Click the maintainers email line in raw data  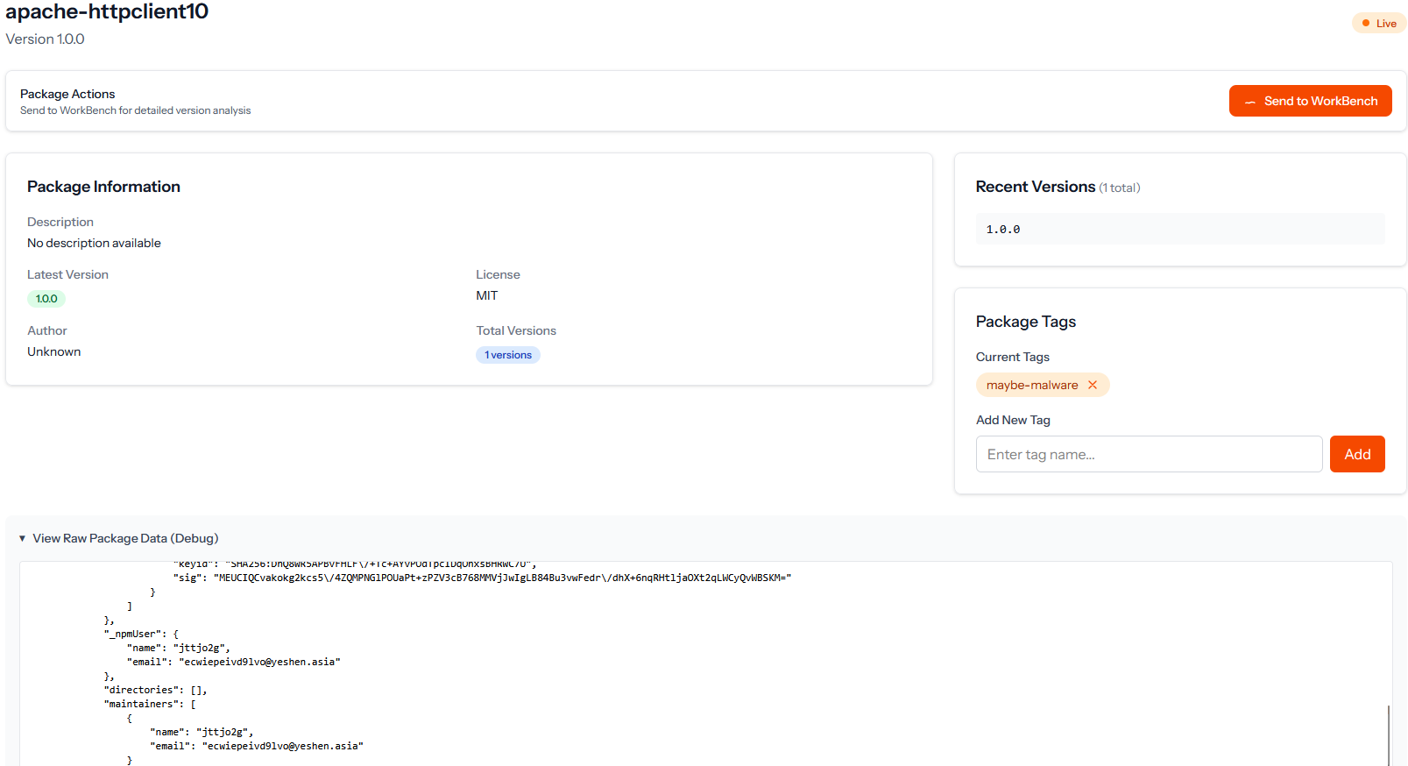(256, 746)
